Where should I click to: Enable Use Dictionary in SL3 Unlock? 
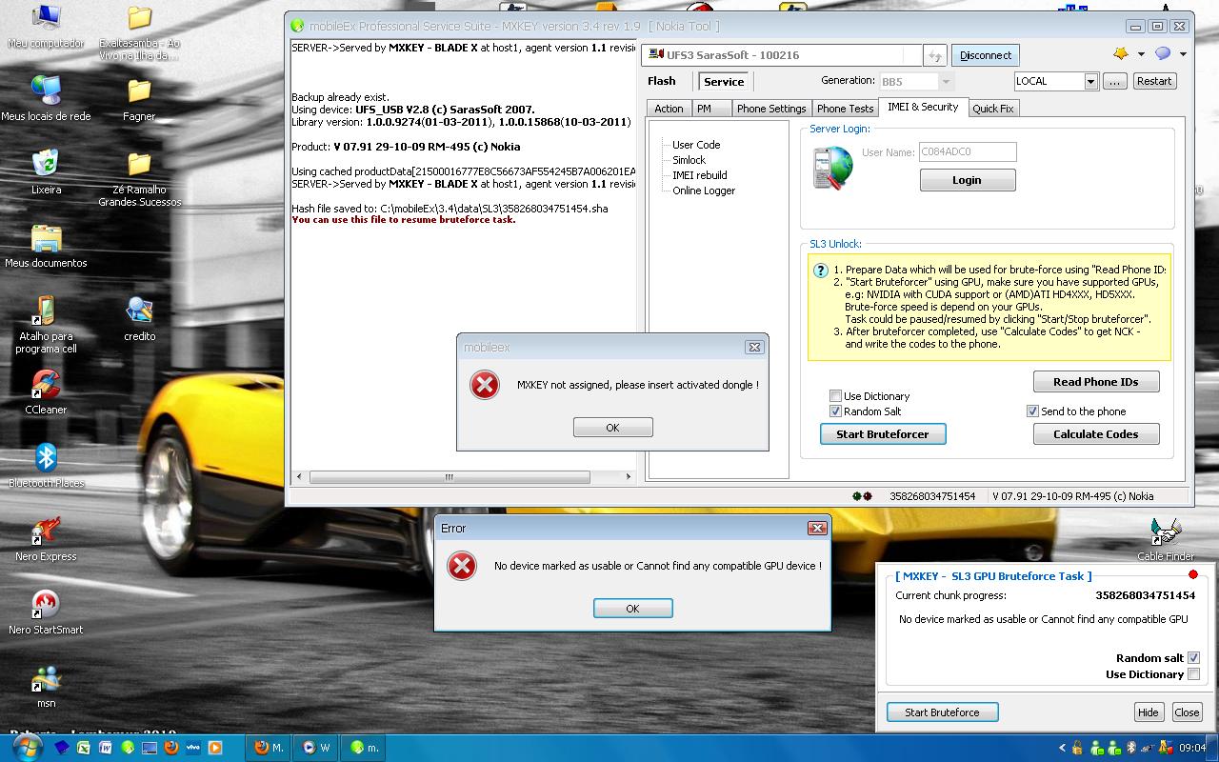point(835,396)
